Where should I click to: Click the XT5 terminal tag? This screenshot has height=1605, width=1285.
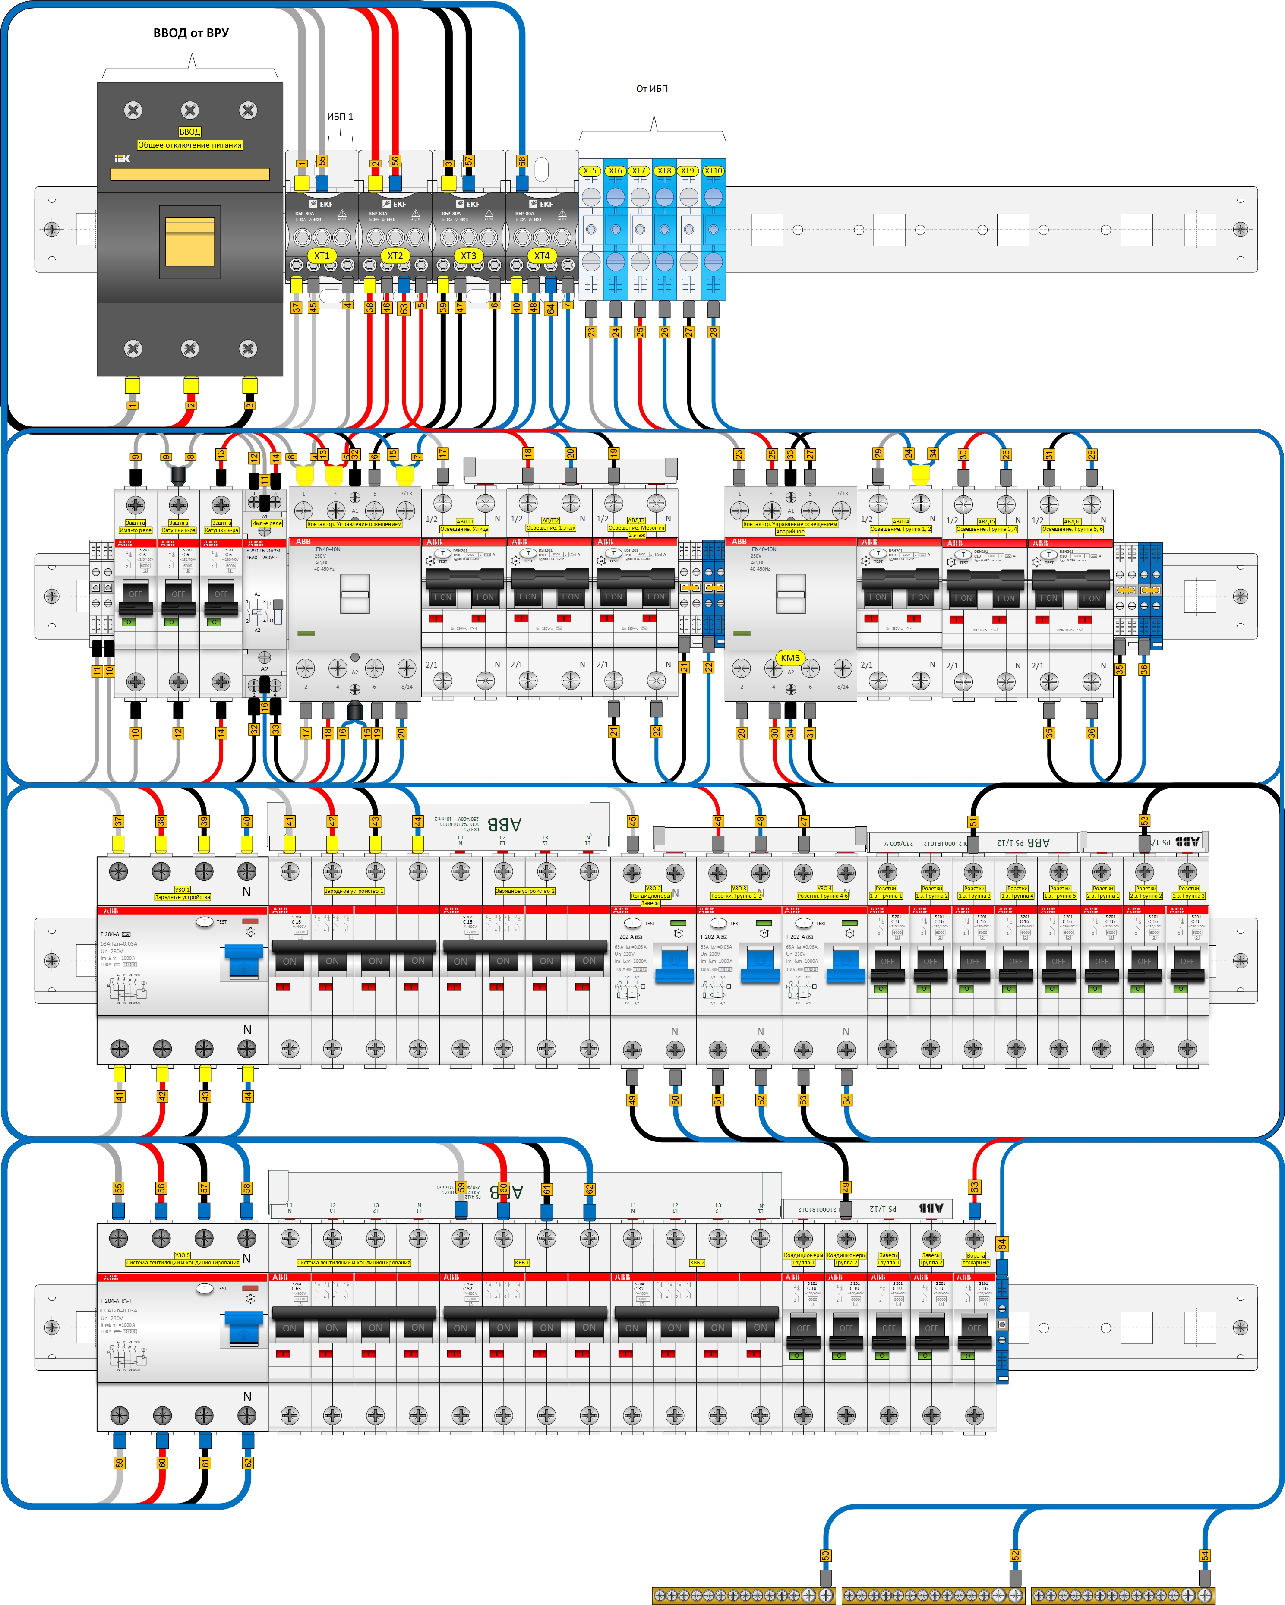(590, 170)
